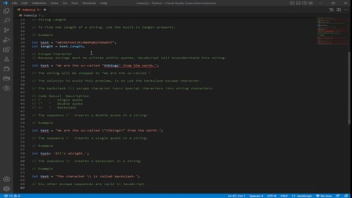Click the minimap code overview
Image resolution: width=352 pixels, height=198 pixels.
(332, 31)
